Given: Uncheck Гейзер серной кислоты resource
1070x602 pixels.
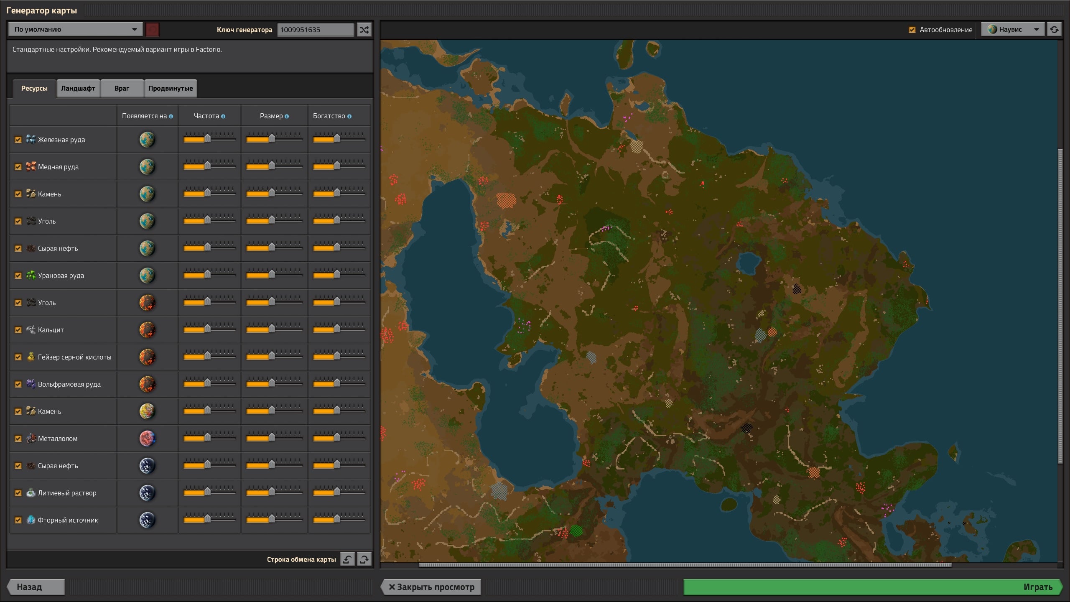Looking at the screenshot, I should tap(18, 357).
